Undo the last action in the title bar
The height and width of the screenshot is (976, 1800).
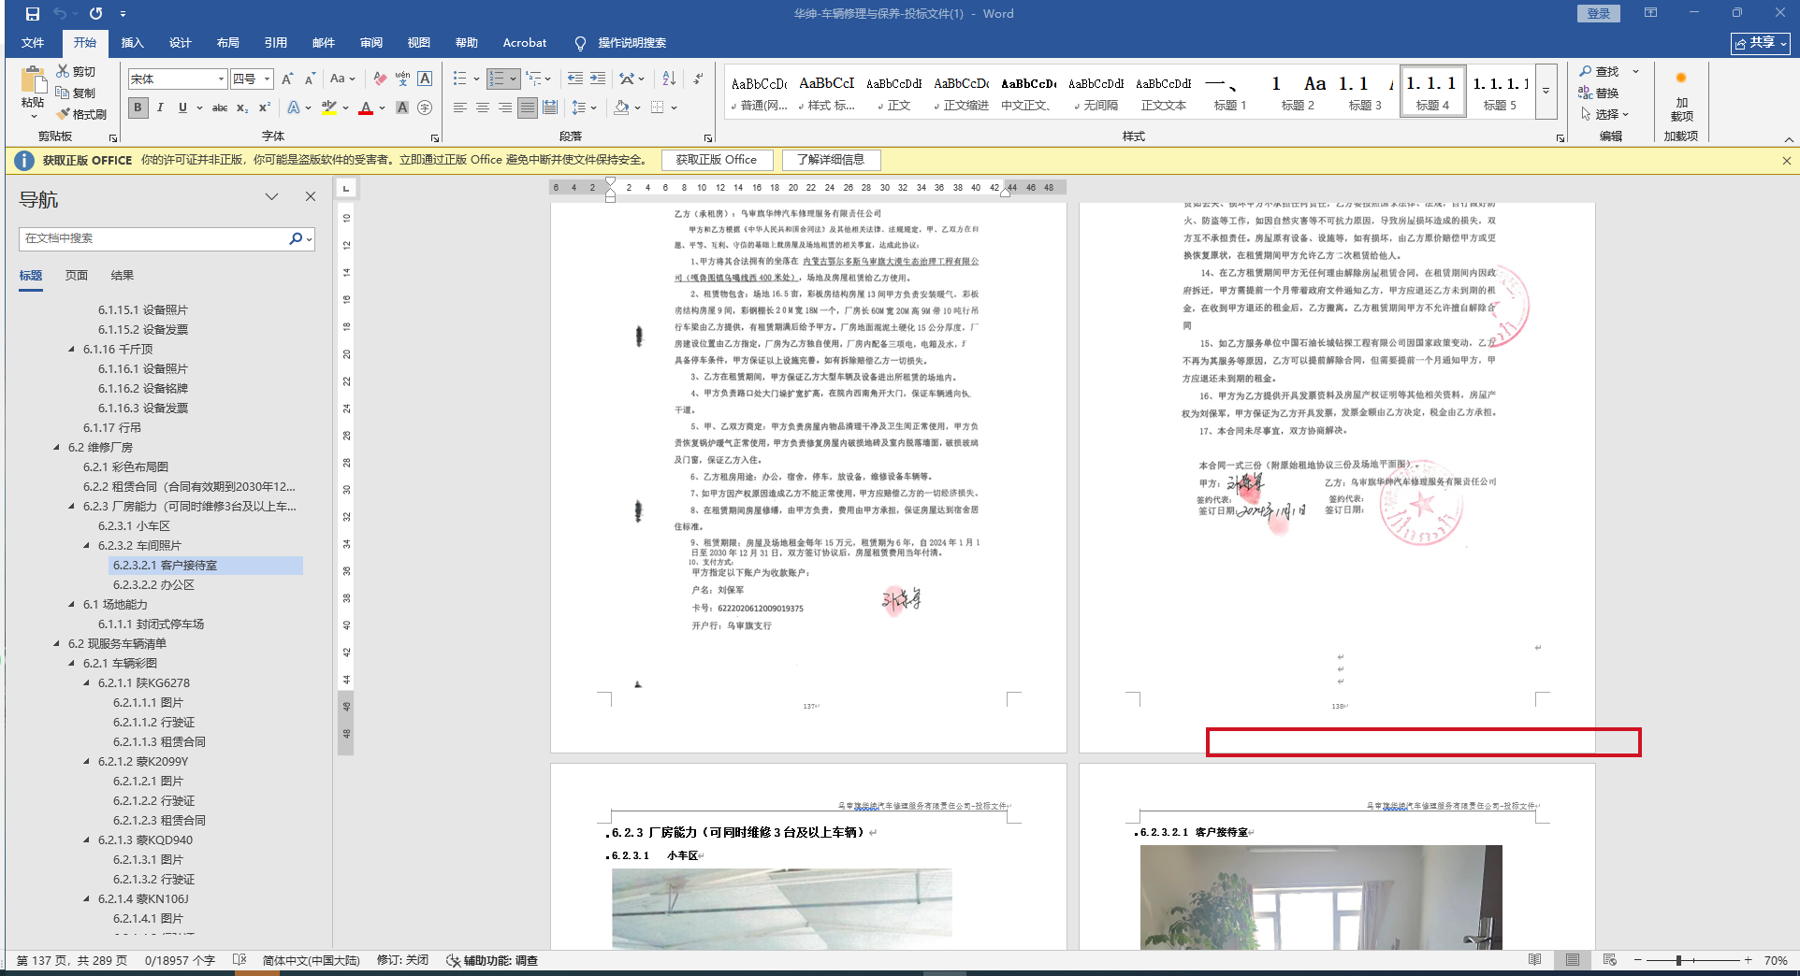(60, 14)
